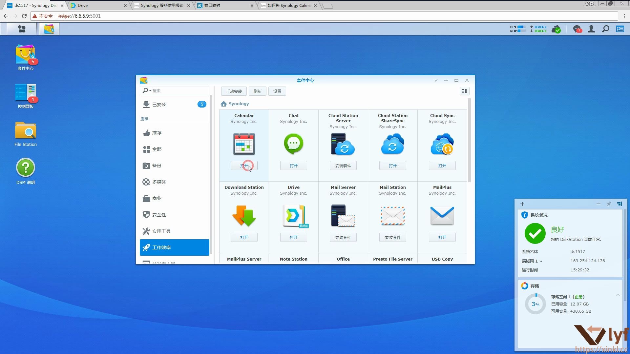Image resolution: width=630 pixels, height=354 pixels.
Task: Expand the 局域网 1 dropdown arrow
Action: point(541,261)
